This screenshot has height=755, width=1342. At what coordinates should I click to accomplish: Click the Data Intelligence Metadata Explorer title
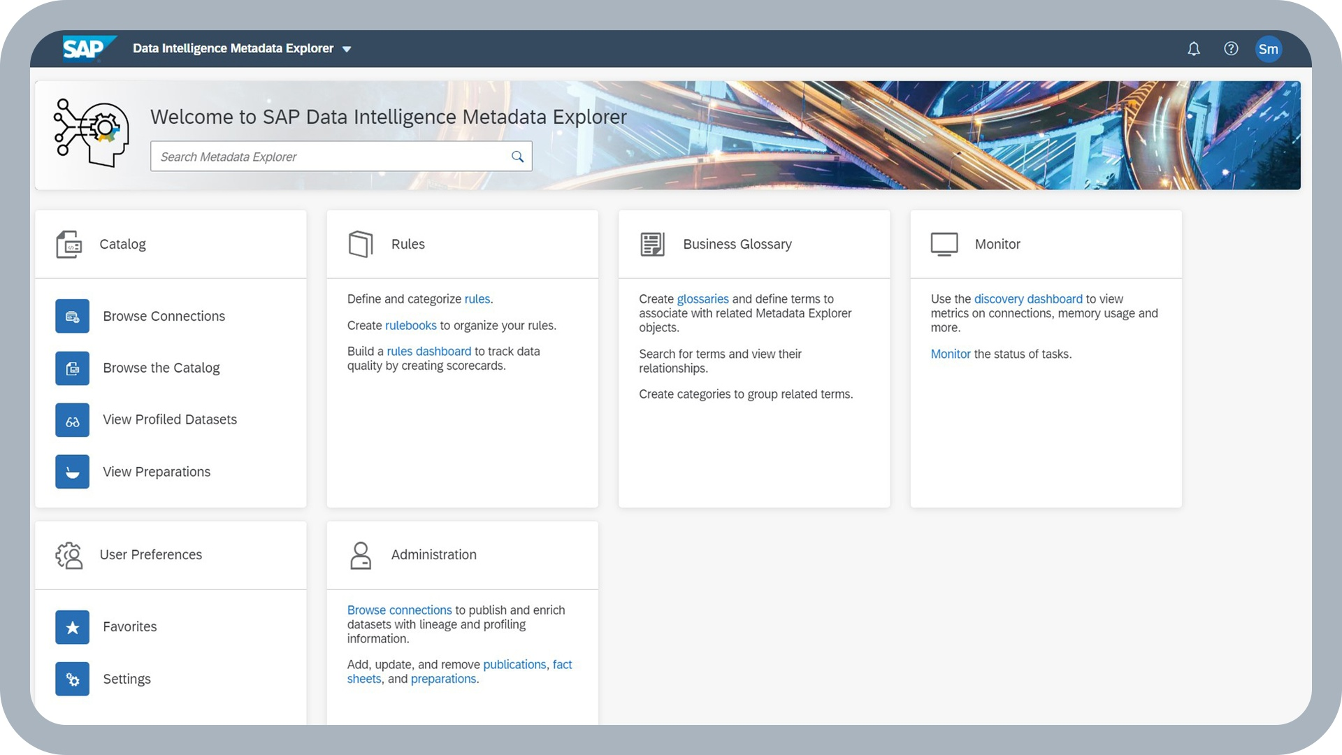233,49
